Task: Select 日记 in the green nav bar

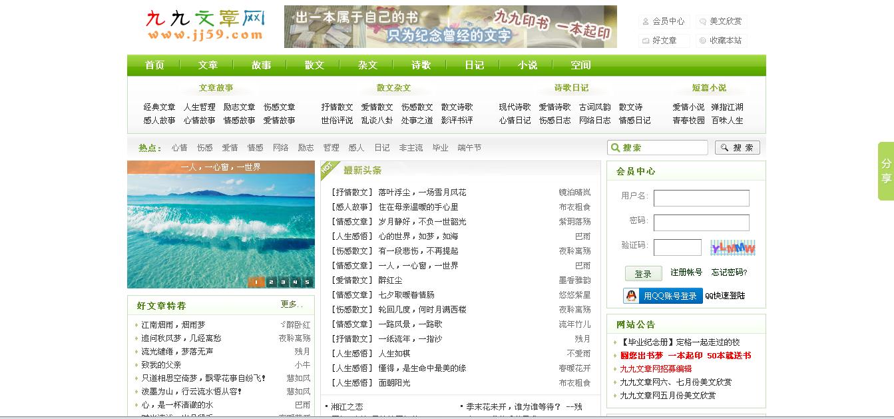Action: (x=474, y=65)
